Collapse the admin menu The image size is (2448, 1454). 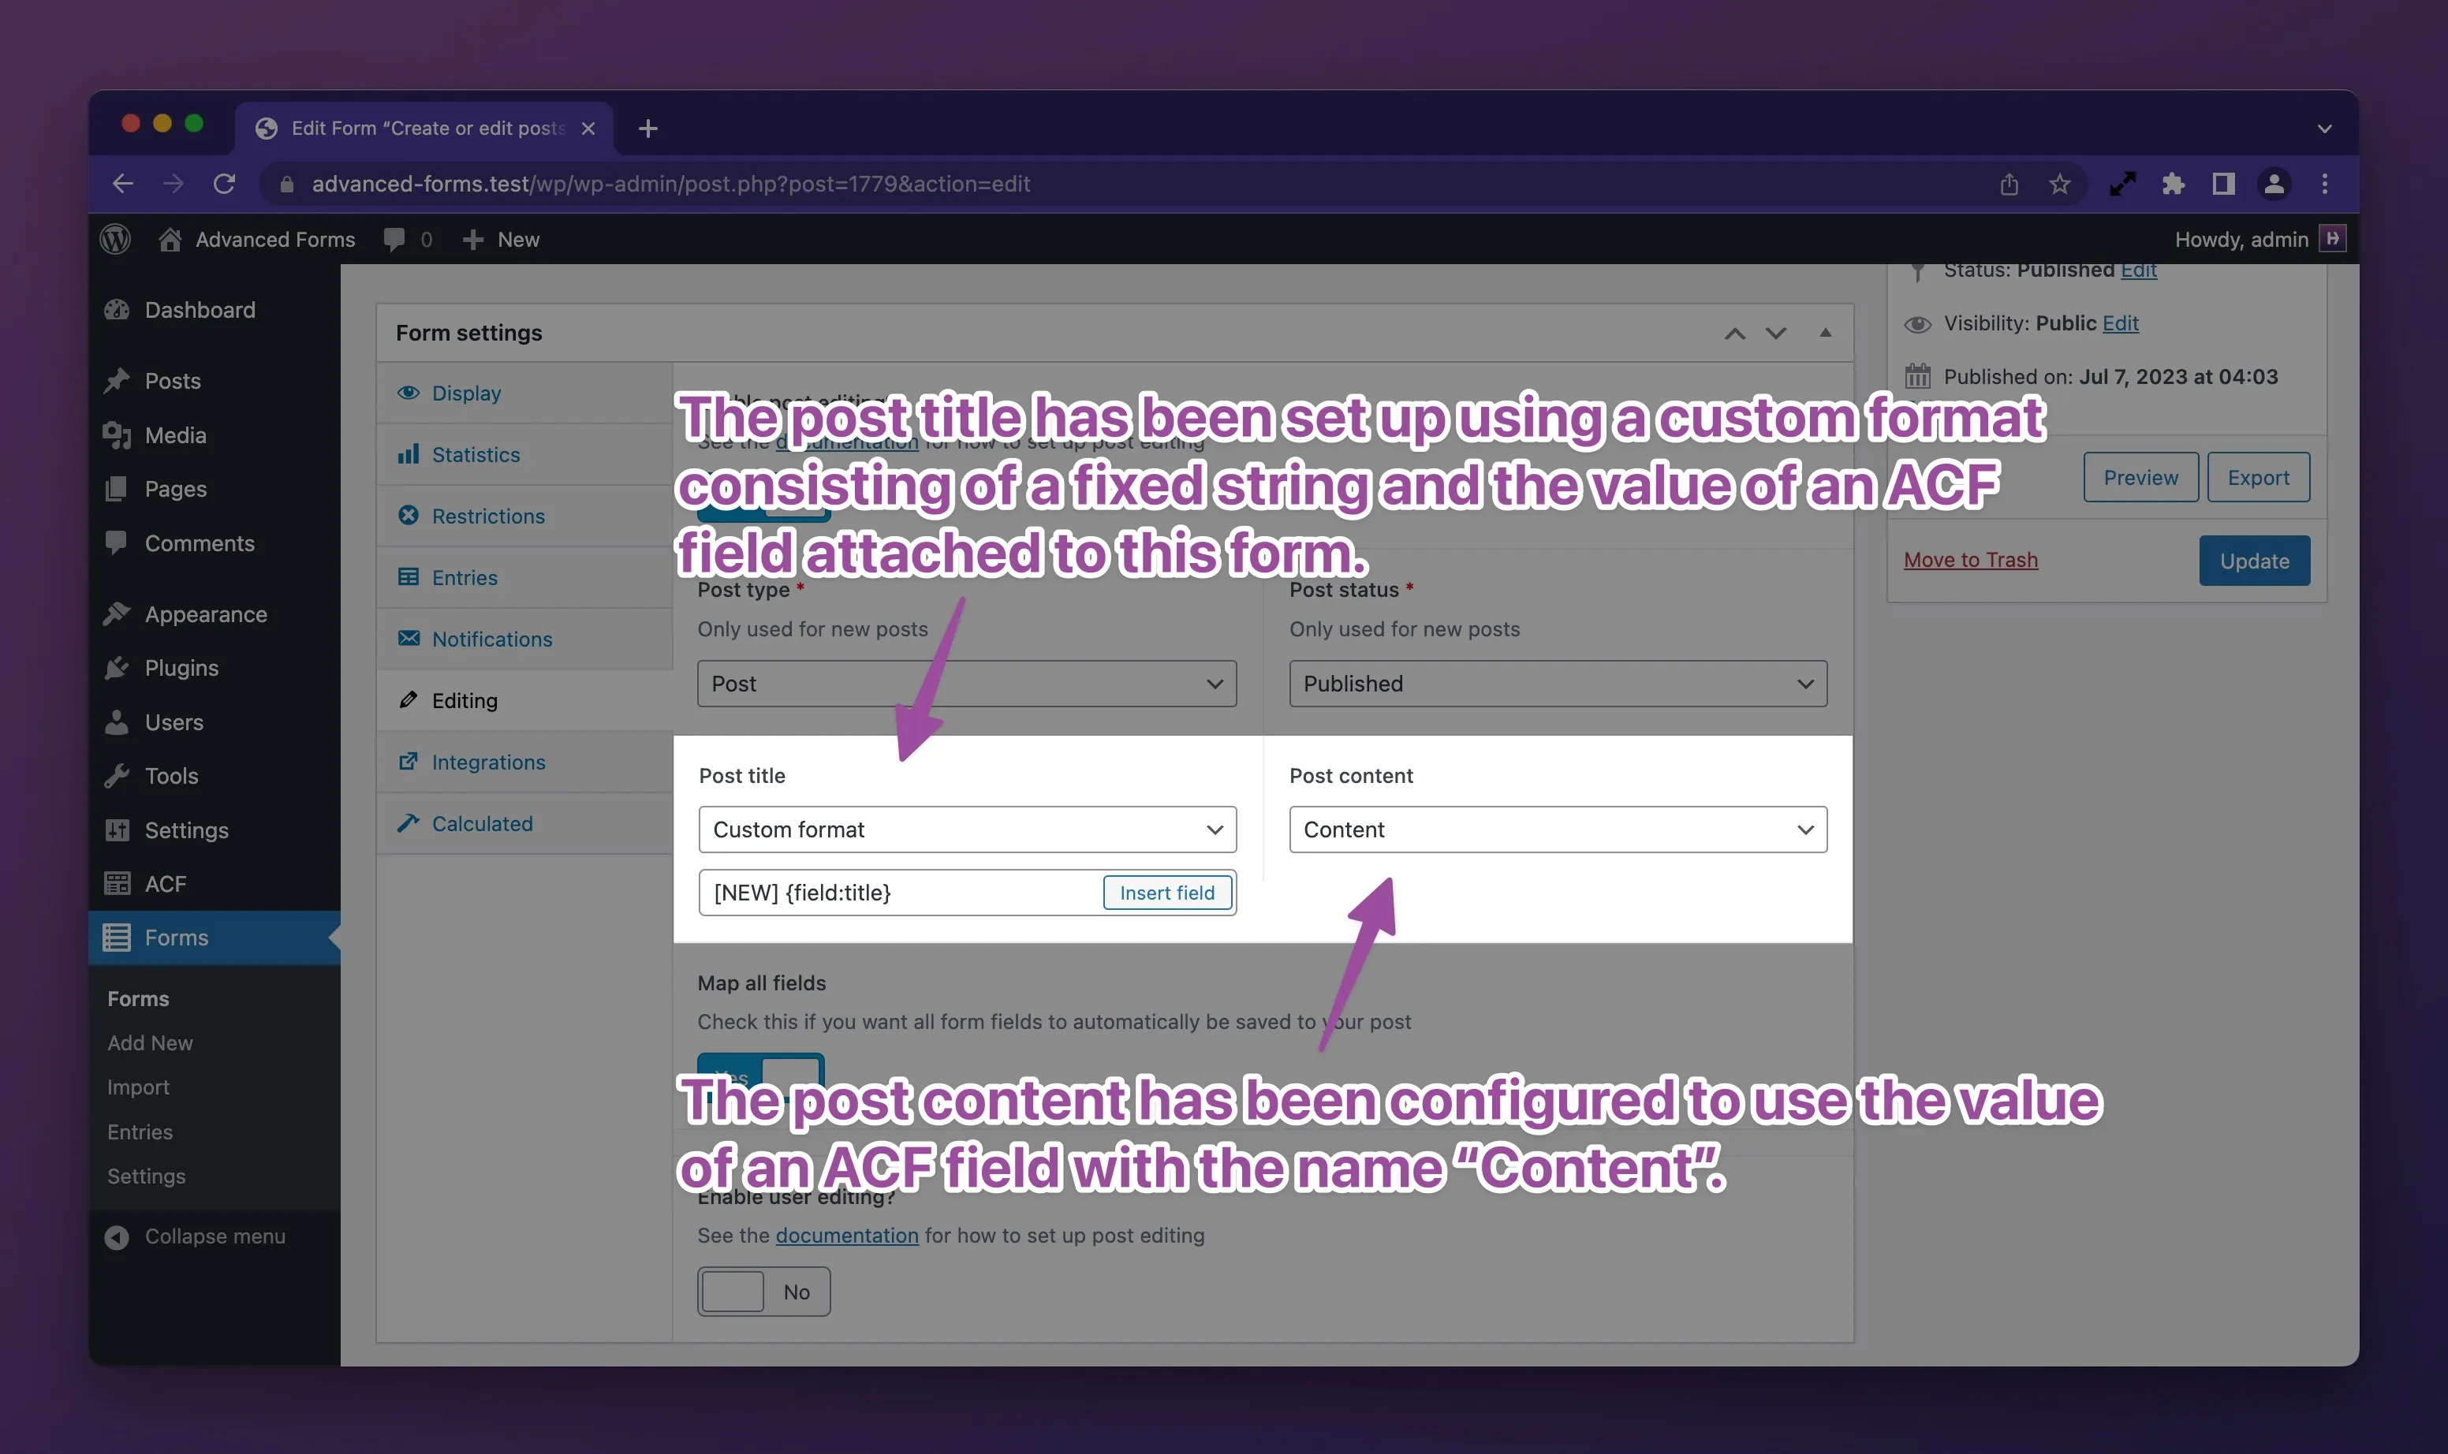pyautogui.click(x=196, y=1236)
